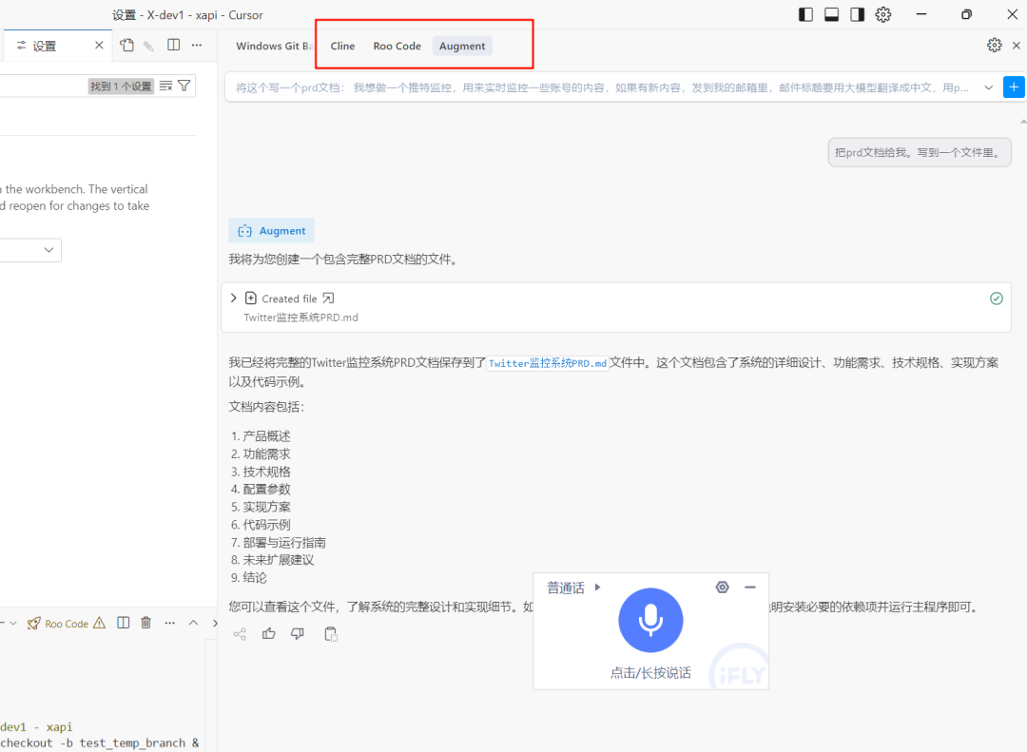Screen dimensions: 1027x752
Task: Click the chat input prompt text field
Action: (x=602, y=87)
